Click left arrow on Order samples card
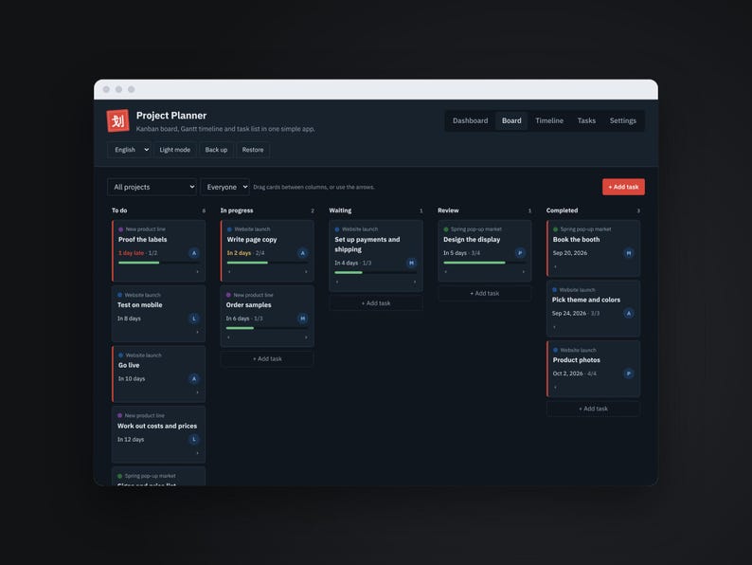This screenshot has height=565, width=752. [228, 337]
